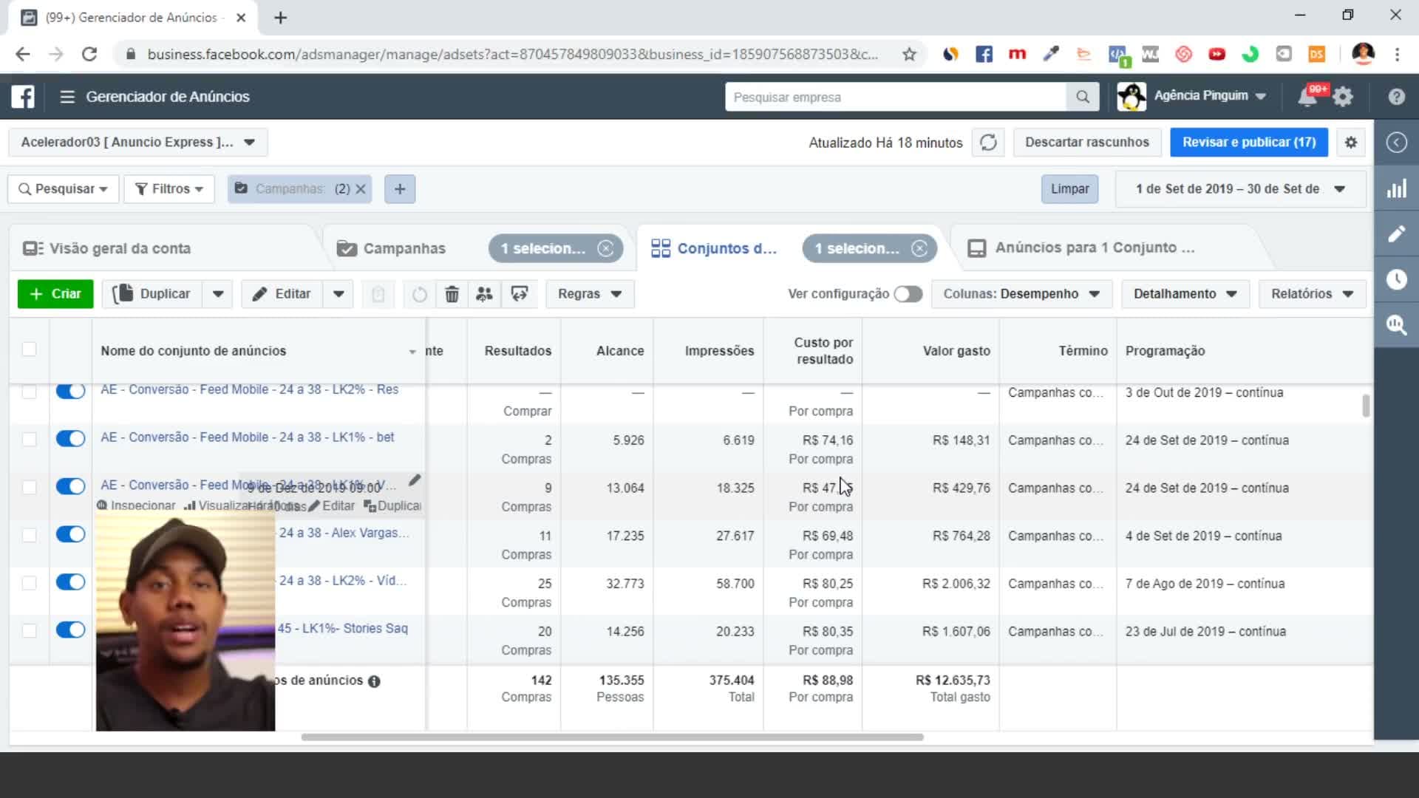
Task: Open the hamburger menu next to Gerenciador de Anúncios
Action: coord(67,97)
